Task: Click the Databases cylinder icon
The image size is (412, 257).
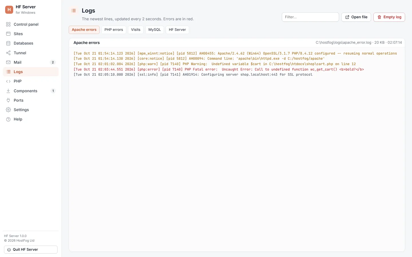Action: (8, 43)
